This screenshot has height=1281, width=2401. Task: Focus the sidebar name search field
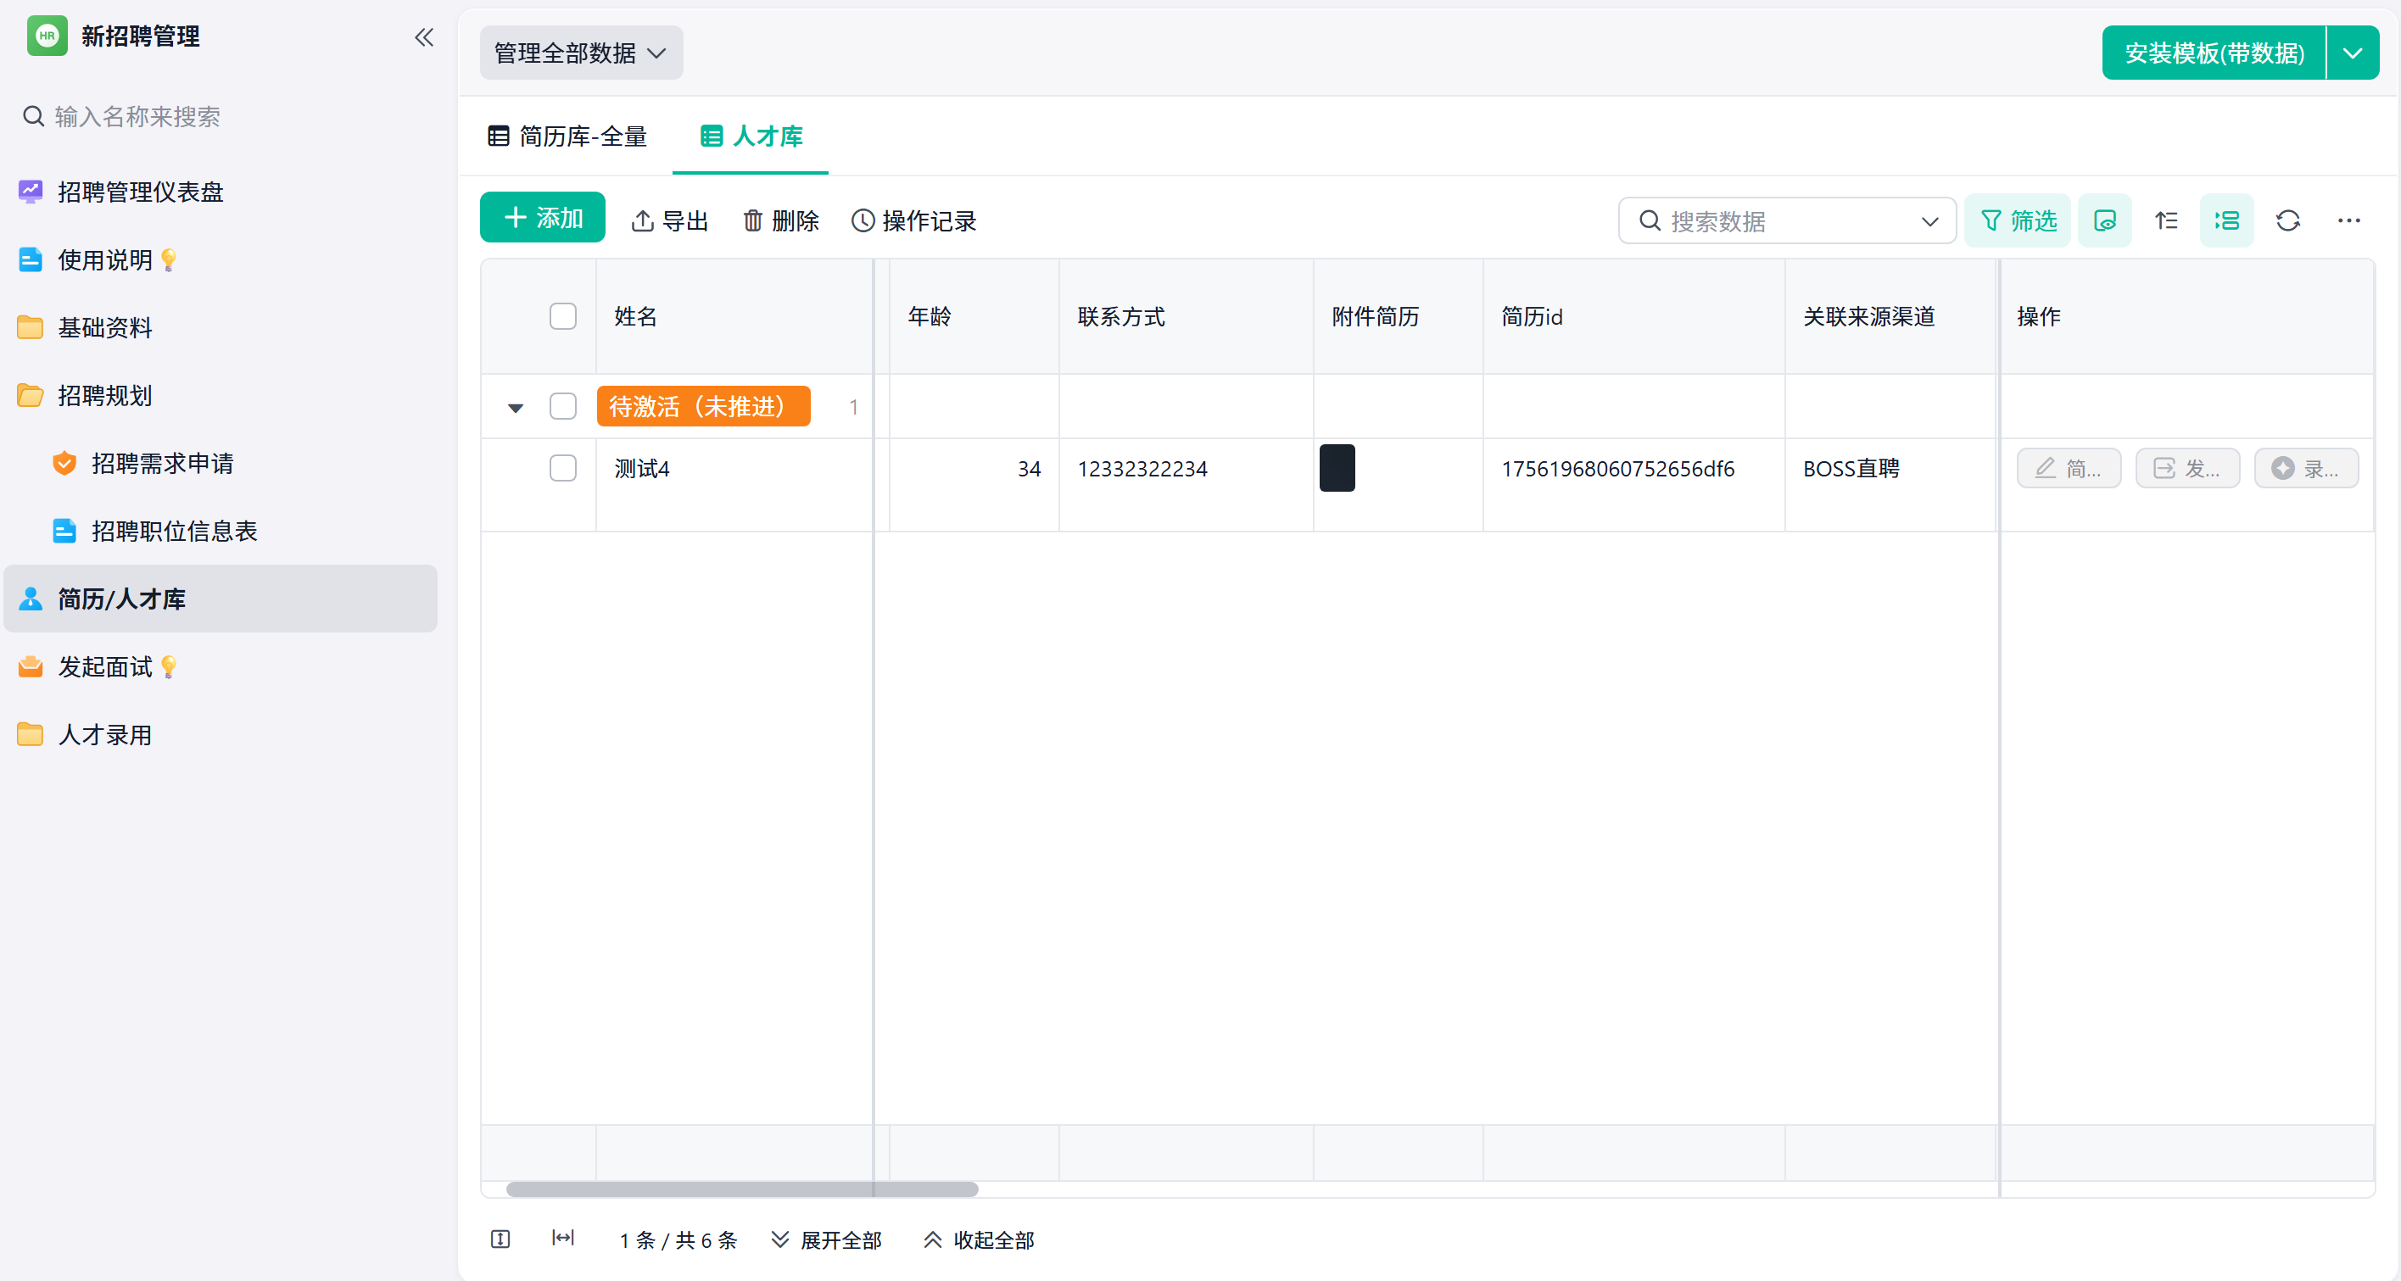(220, 116)
